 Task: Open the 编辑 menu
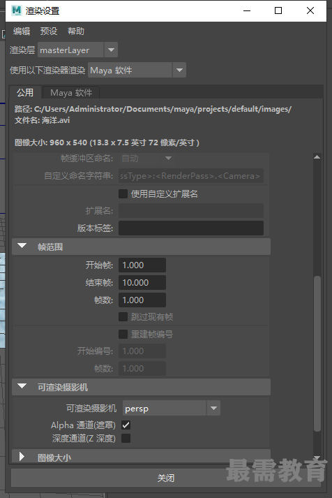click(22, 31)
